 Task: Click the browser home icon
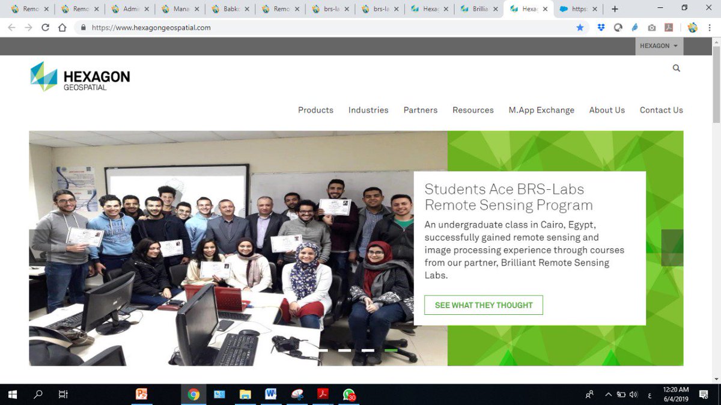click(x=62, y=28)
